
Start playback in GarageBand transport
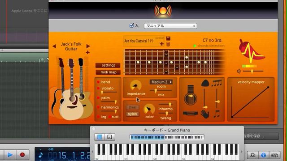coord(10,155)
